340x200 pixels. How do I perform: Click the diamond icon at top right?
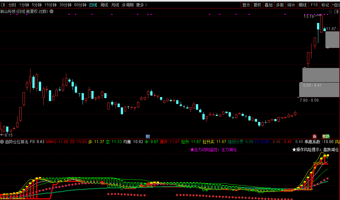coord(330,11)
